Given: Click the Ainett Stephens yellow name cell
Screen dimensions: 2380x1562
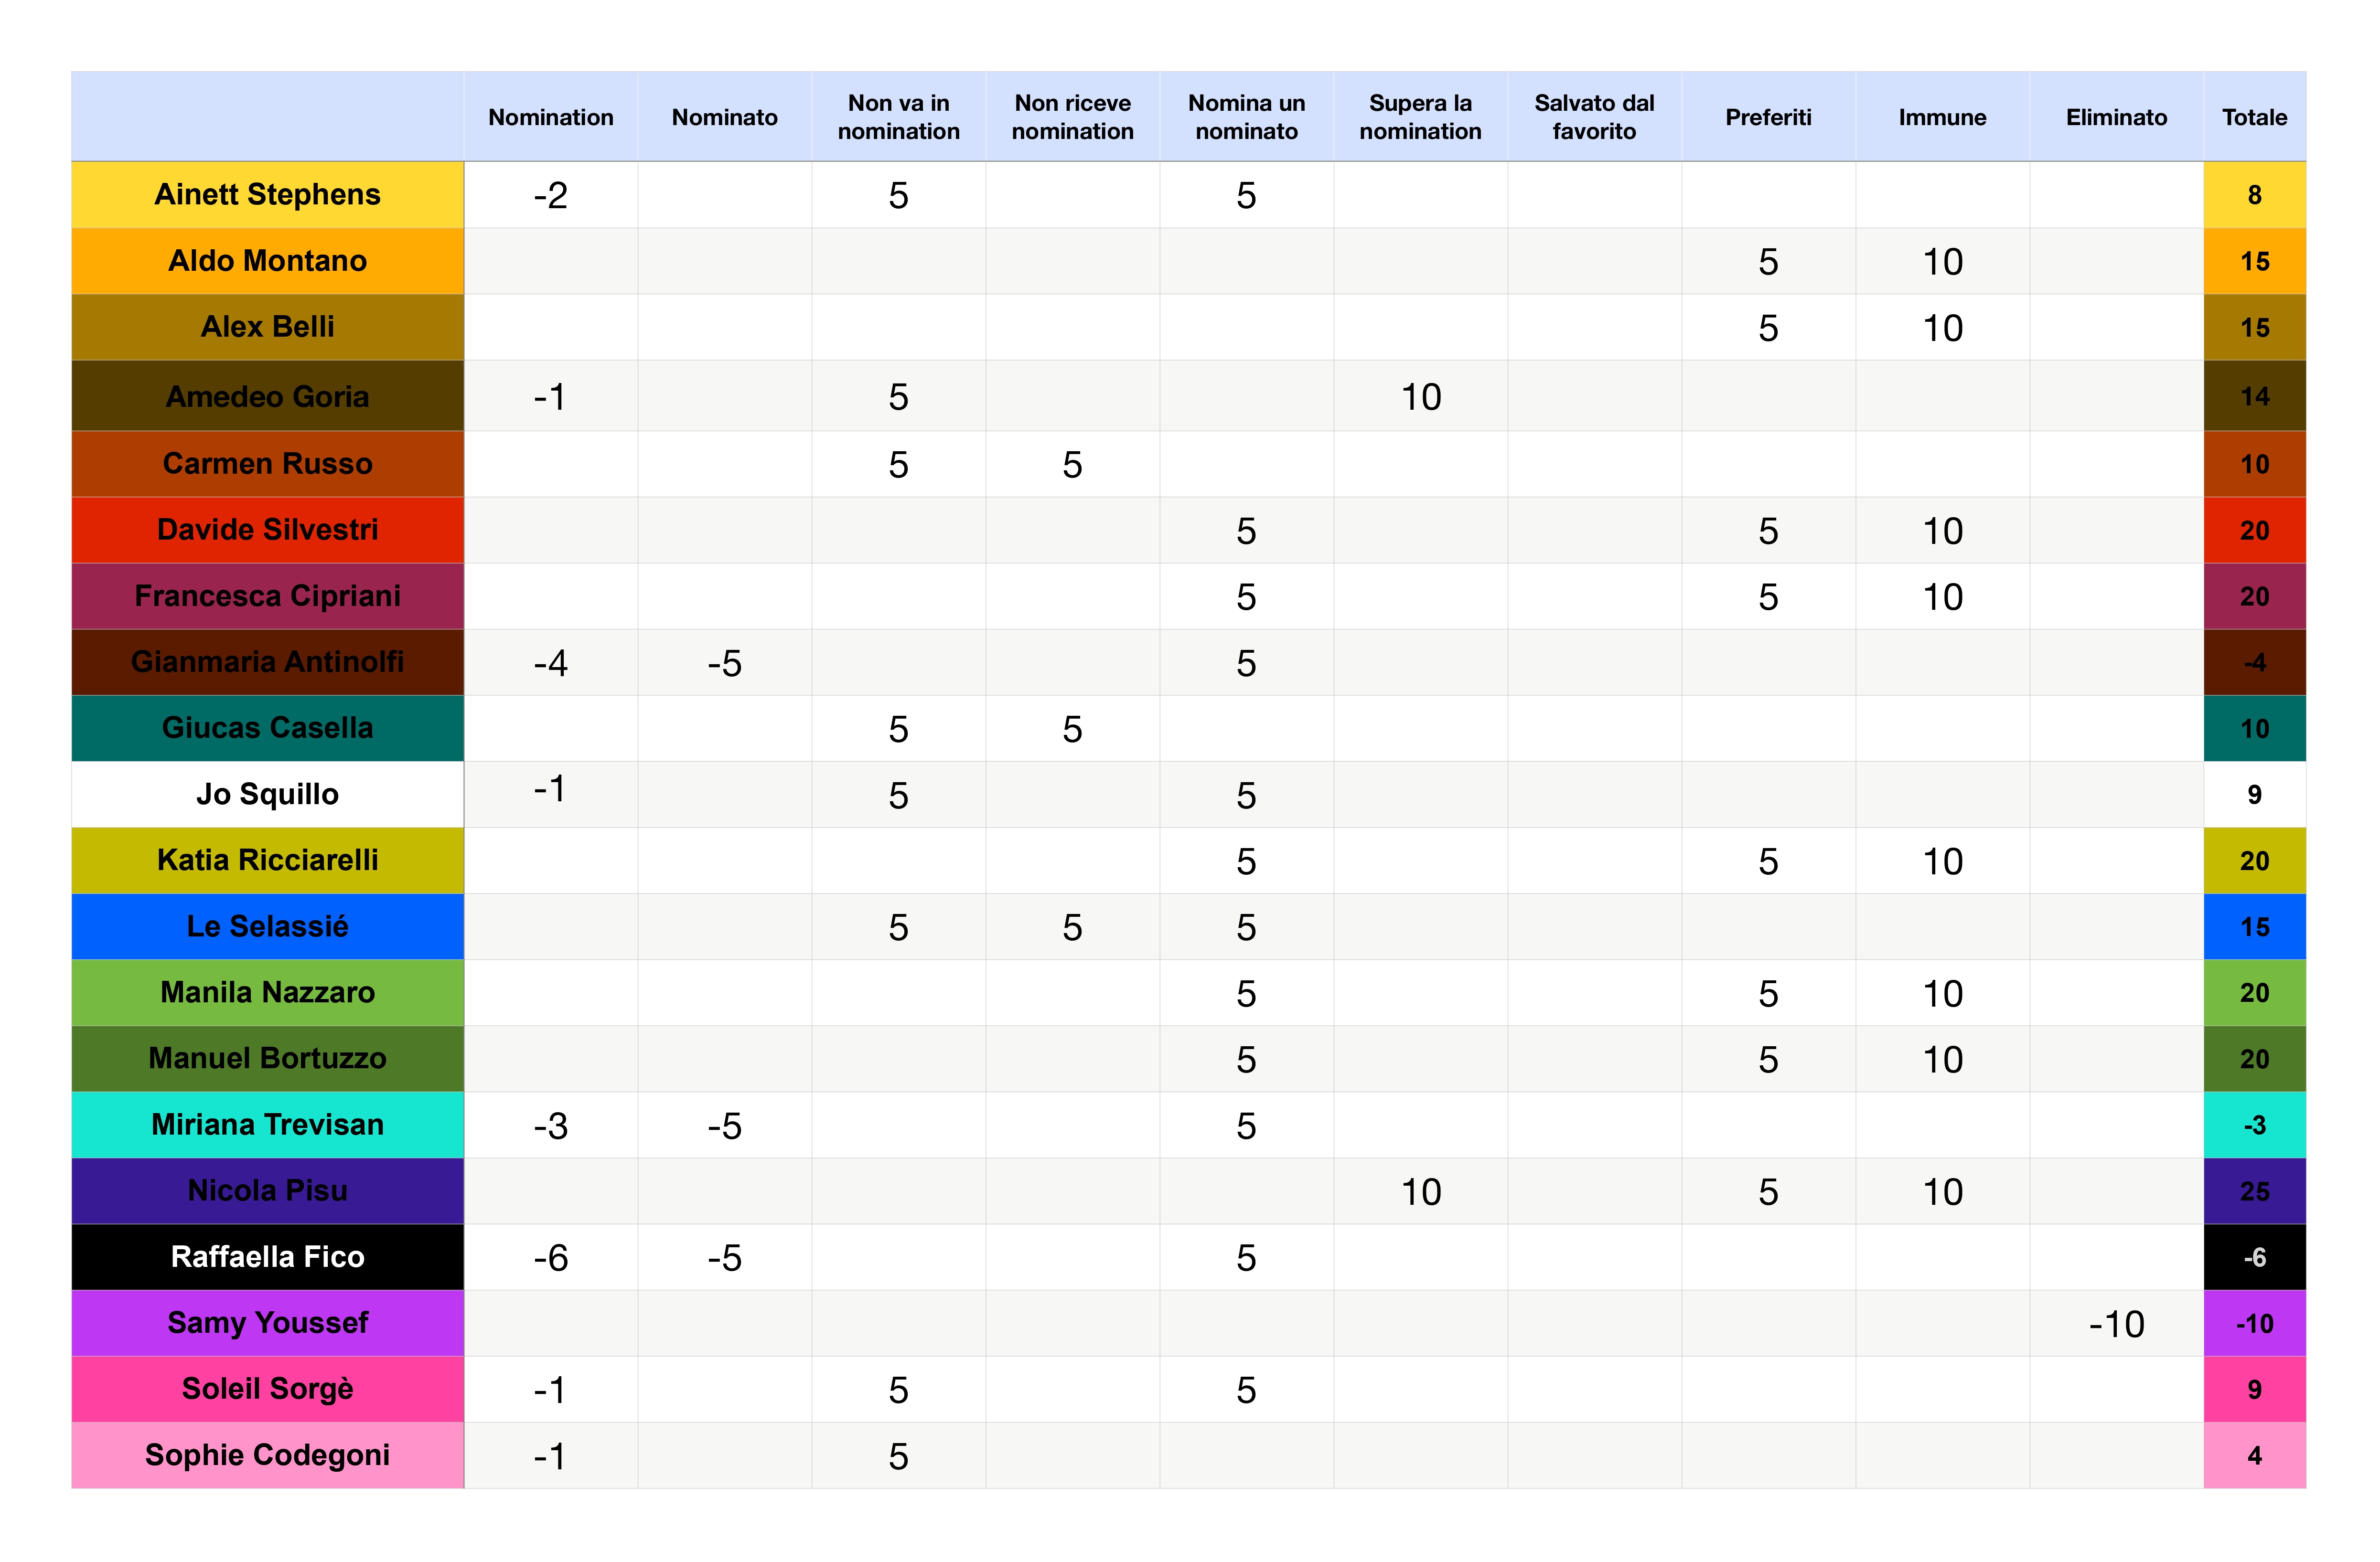Looking at the screenshot, I should 267,194.
